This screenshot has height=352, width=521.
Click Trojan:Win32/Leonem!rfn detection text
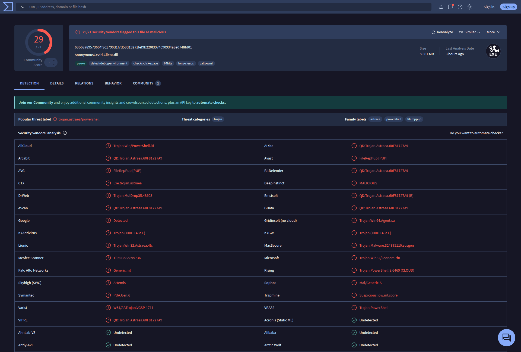coord(380,258)
